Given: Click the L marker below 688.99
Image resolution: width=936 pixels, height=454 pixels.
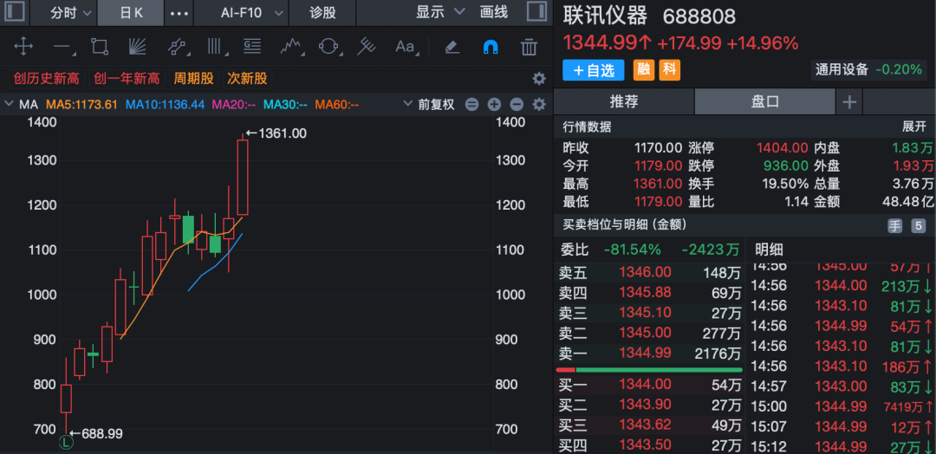Looking at the screenshot, I should [66, 442].
